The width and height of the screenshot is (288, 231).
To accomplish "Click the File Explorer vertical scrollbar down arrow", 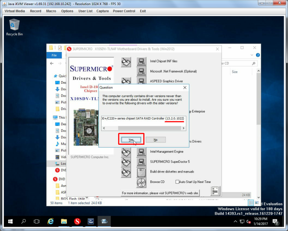I will (x=258, y=197).
